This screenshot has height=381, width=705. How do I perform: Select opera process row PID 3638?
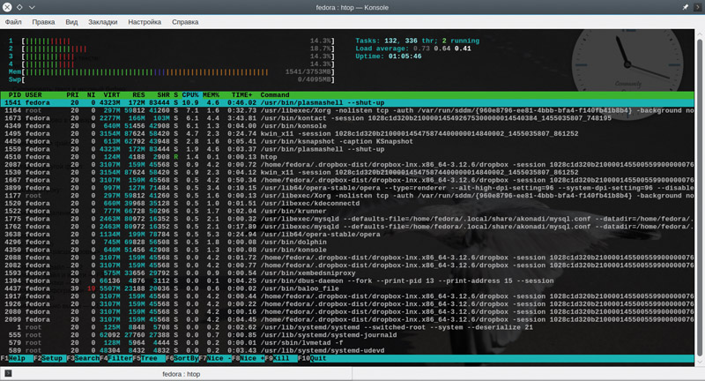(x=347, y=235)
